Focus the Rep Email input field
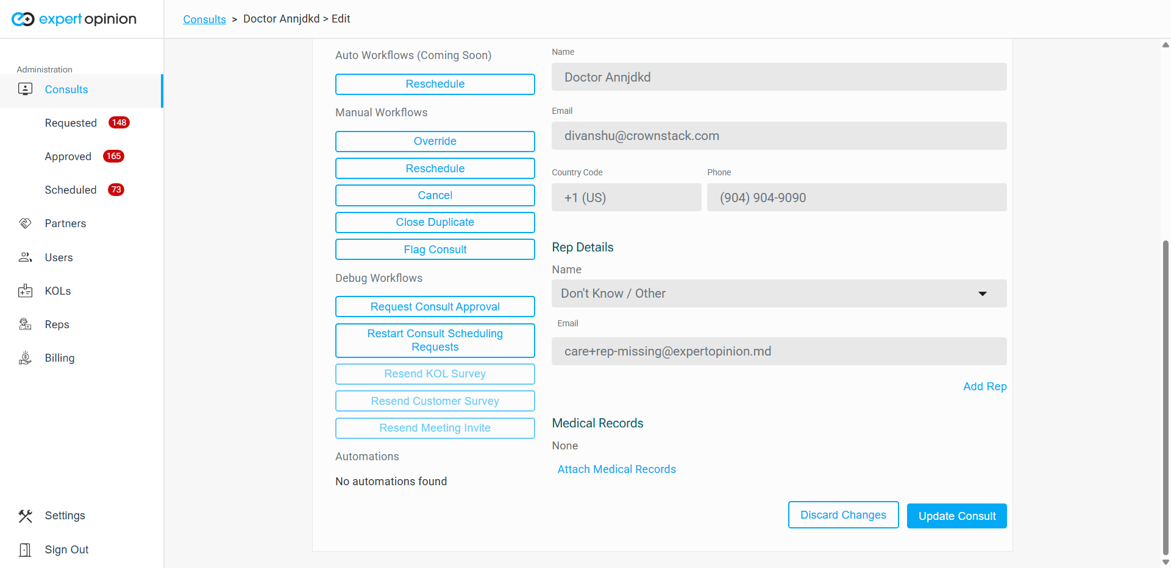This screenshot has height=568, width=1171. [778, 351]
